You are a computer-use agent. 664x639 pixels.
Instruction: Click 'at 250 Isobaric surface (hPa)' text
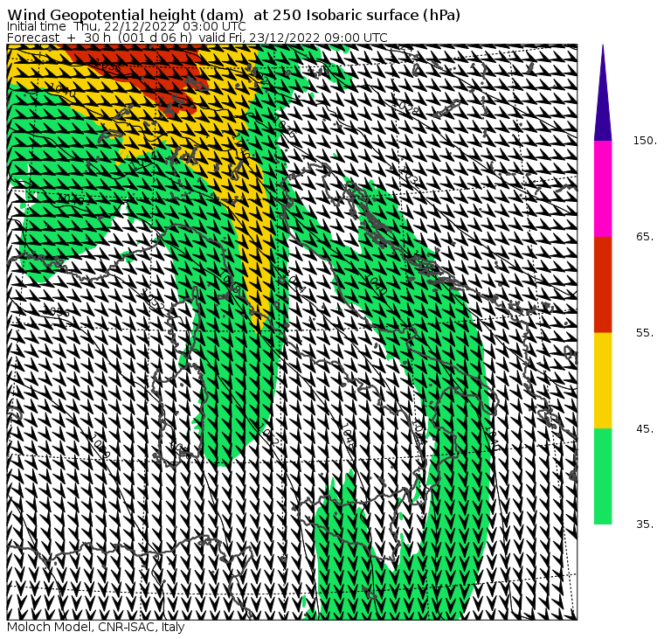356,15
